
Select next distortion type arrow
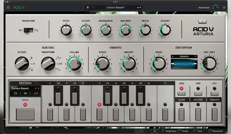click(196, 56)
